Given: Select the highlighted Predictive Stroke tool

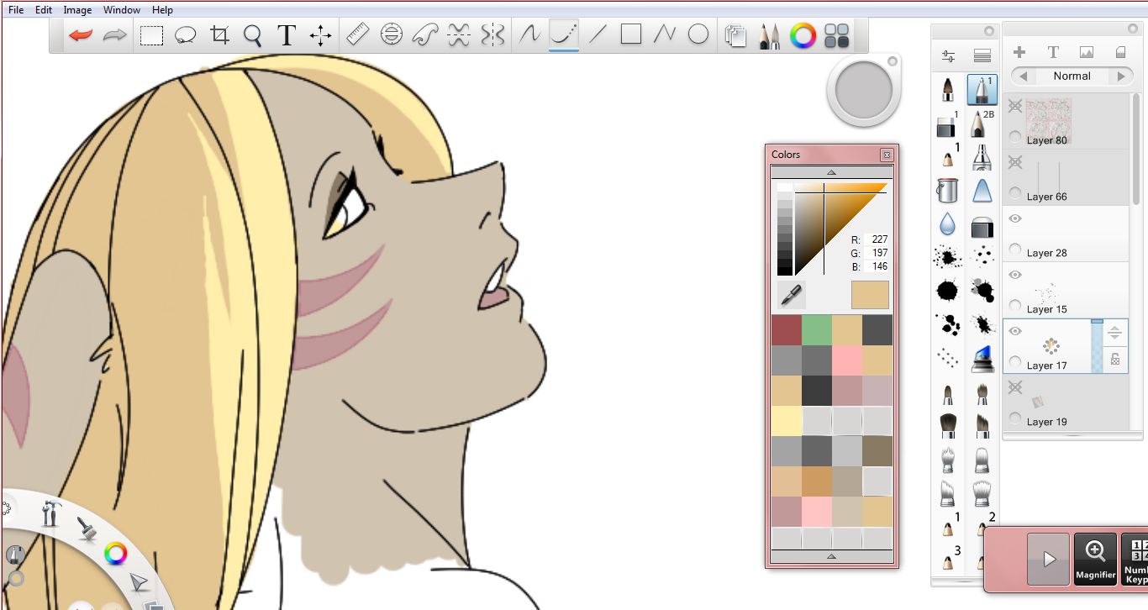Looking at the screenshot, I should (x=564, y=35).
